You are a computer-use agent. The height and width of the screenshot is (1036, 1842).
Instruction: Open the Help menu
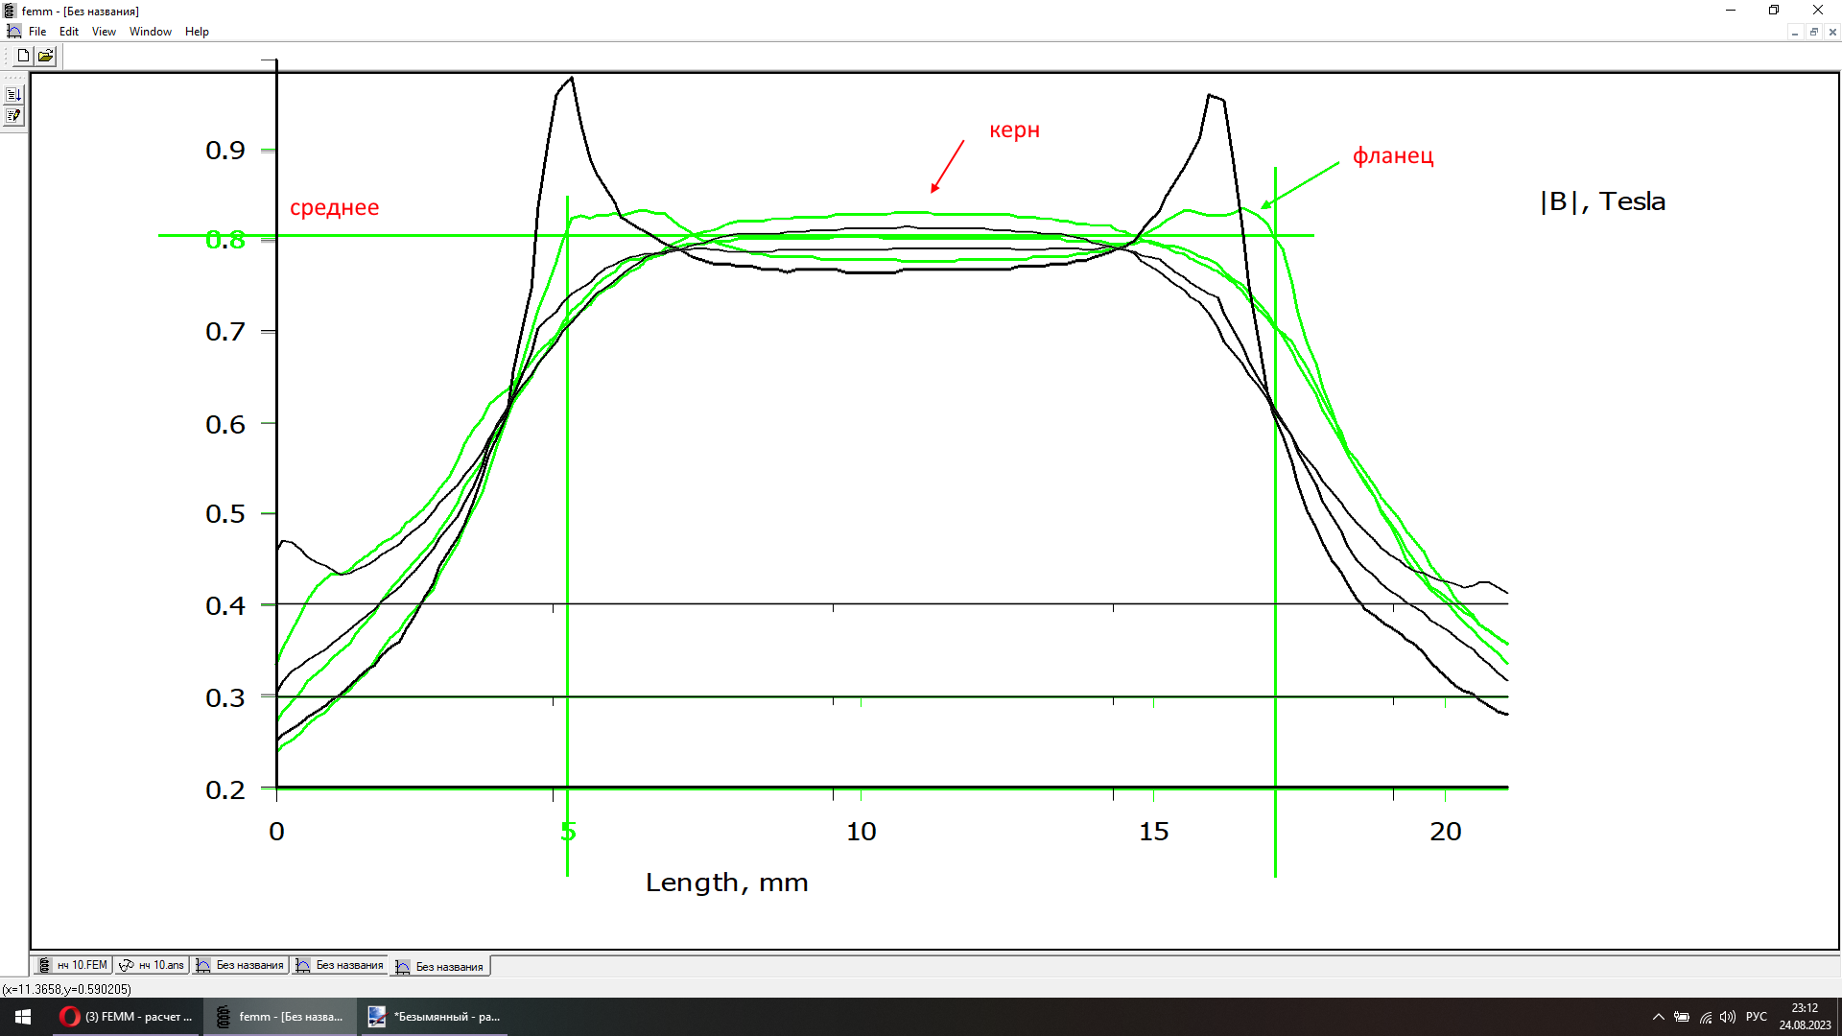coord(197,32)
